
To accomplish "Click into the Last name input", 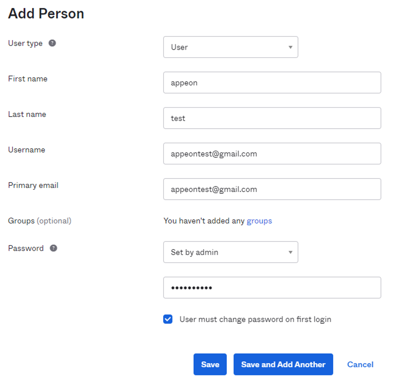I will click(x=272, y=118).
